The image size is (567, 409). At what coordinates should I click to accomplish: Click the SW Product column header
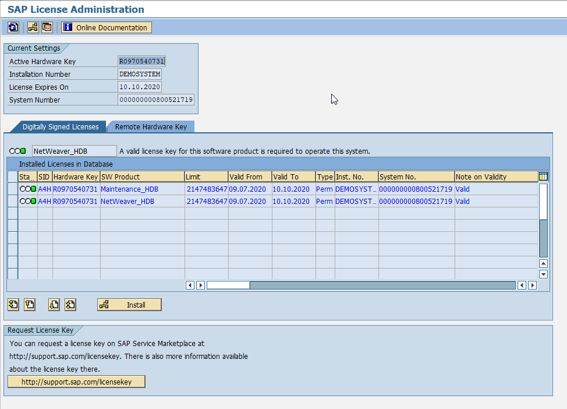point(143,177)
